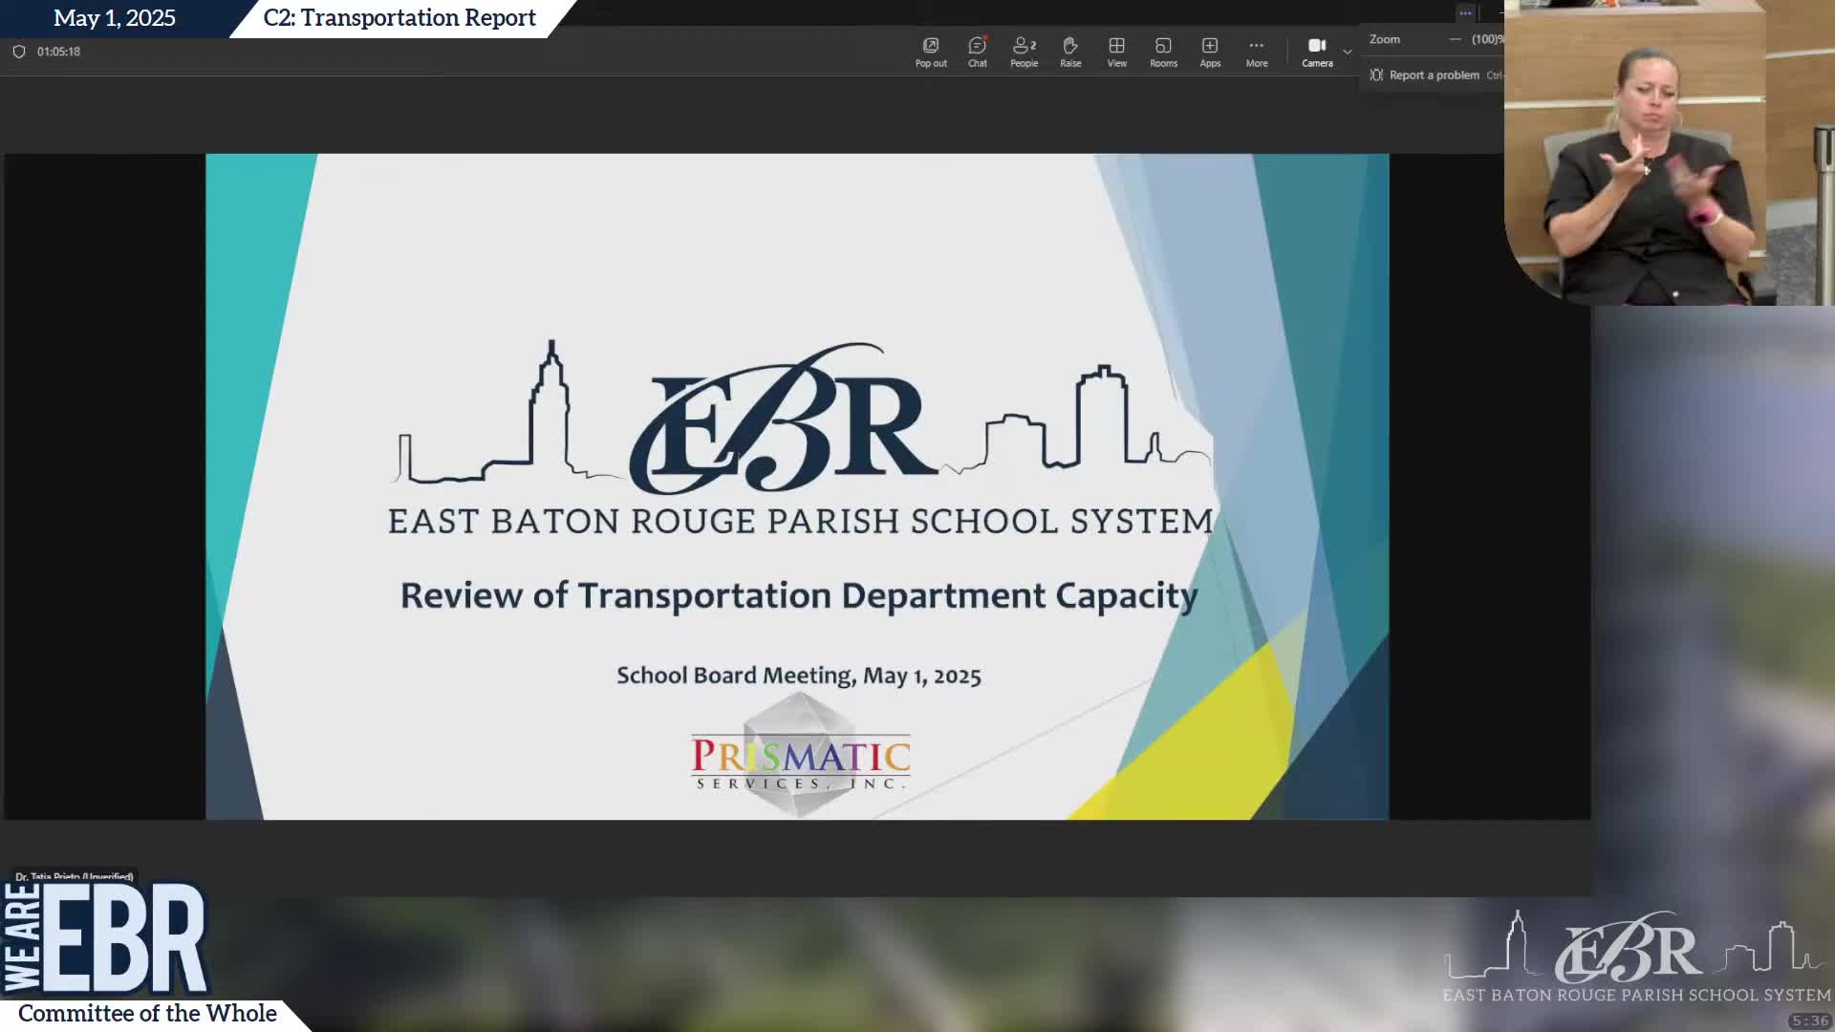Click the 01:05:18 meeting duration display
Screen dimensions: 1835x1032
click(x=58, y=52)
